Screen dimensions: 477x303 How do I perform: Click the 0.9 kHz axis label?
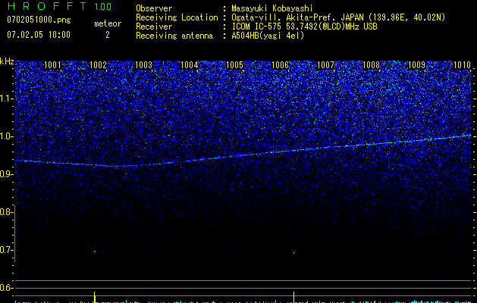(x=6, y=174)
